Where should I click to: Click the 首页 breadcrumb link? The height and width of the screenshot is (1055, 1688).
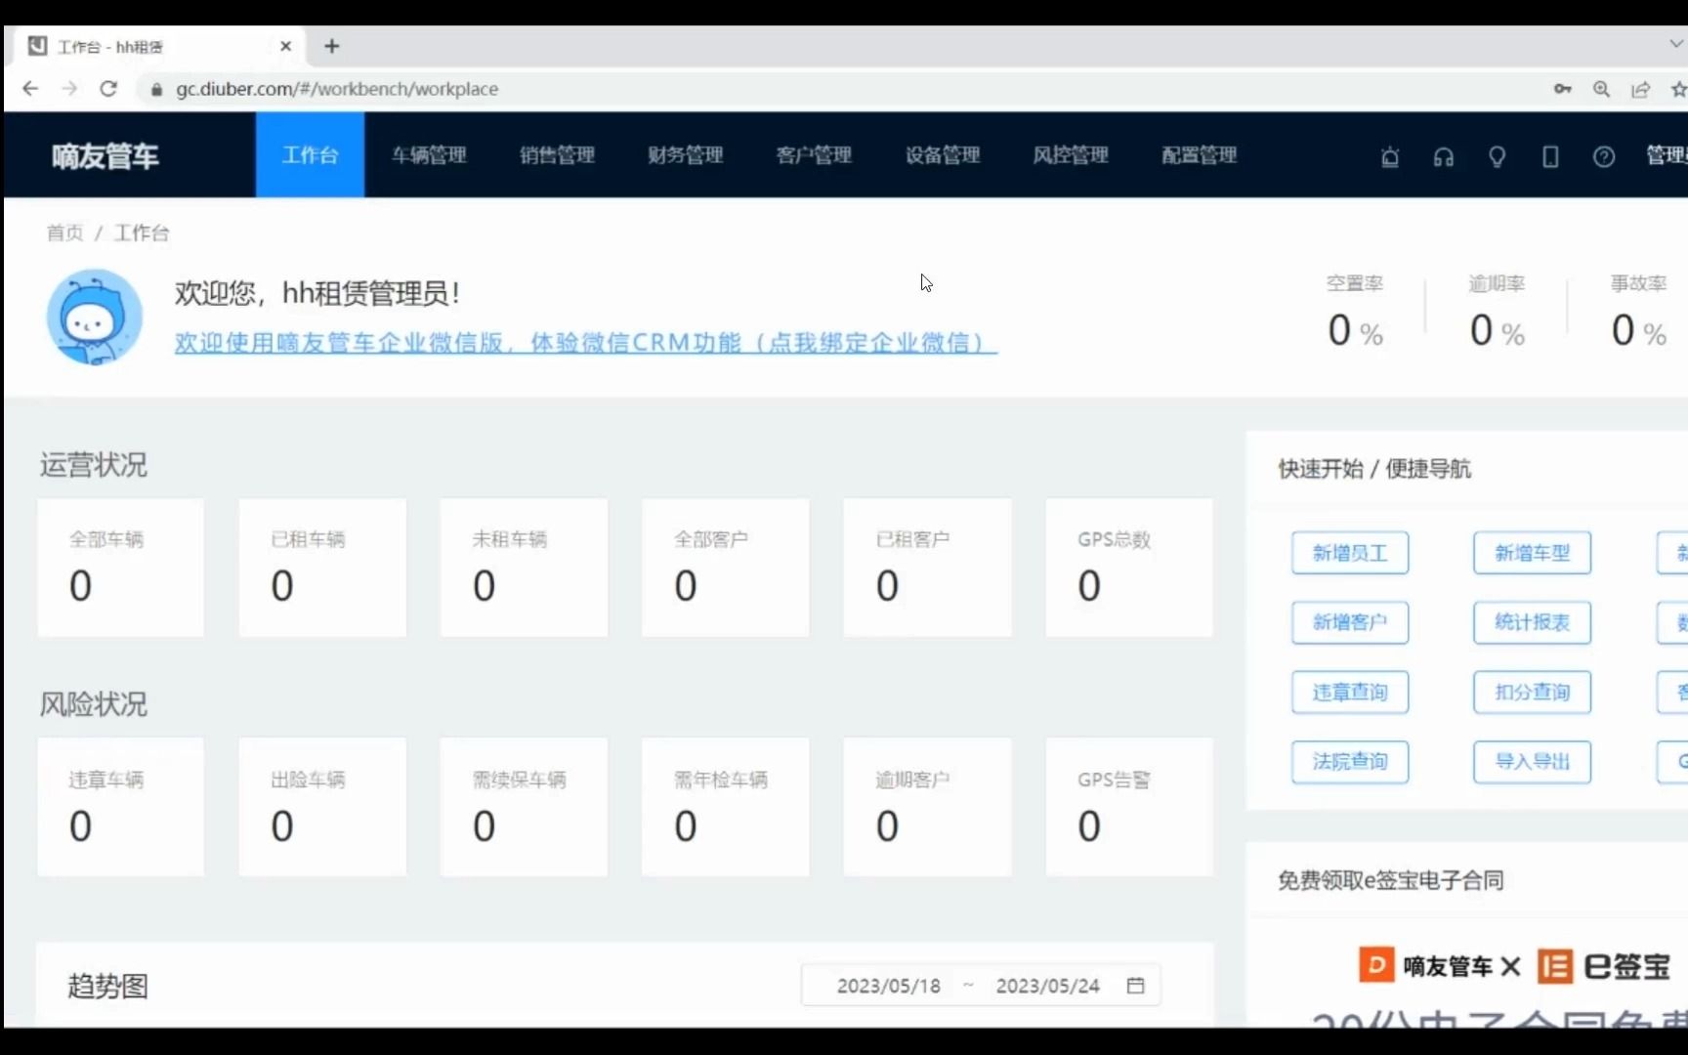(x=65, y=232)
